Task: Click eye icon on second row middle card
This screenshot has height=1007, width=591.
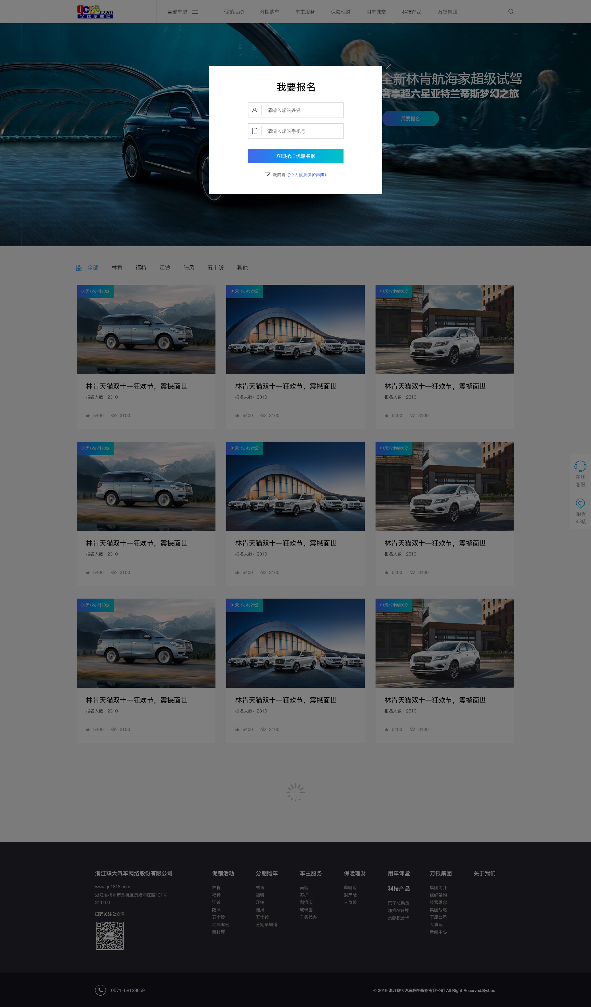Action: 263,573
